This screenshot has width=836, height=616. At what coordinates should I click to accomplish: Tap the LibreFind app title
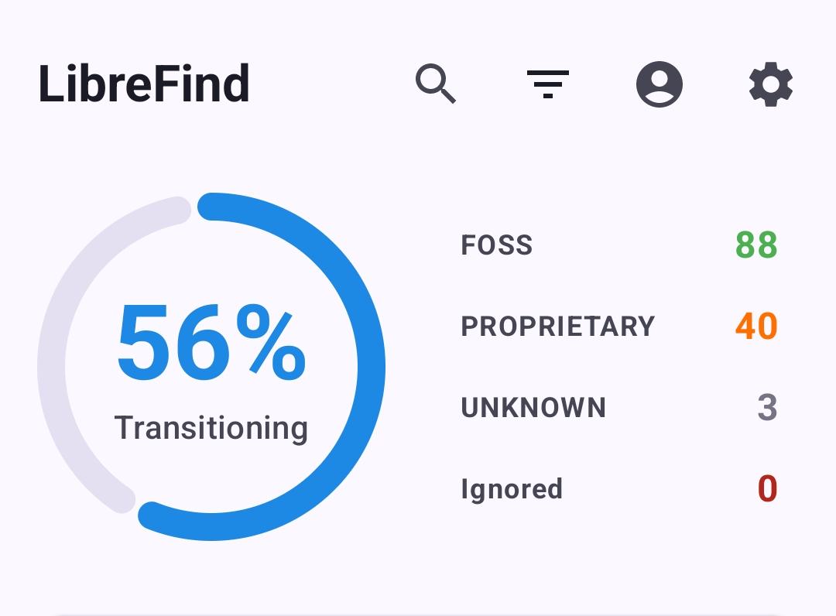click(144, 84)
